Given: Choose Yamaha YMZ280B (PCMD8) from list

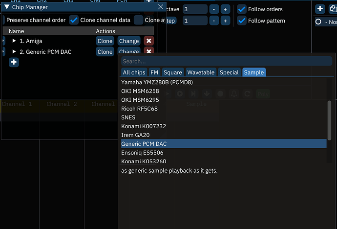Looking at the screenshot, I should [x=224, y=82].
